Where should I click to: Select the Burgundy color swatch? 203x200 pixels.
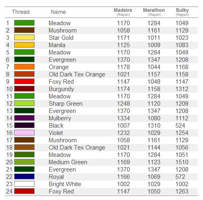pos(24,89)
